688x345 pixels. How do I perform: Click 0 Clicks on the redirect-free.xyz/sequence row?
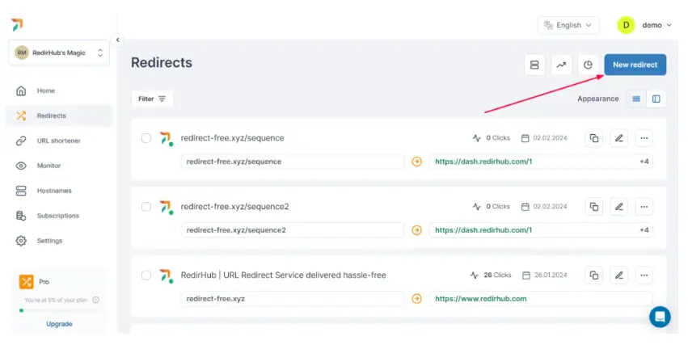[492, 138]
